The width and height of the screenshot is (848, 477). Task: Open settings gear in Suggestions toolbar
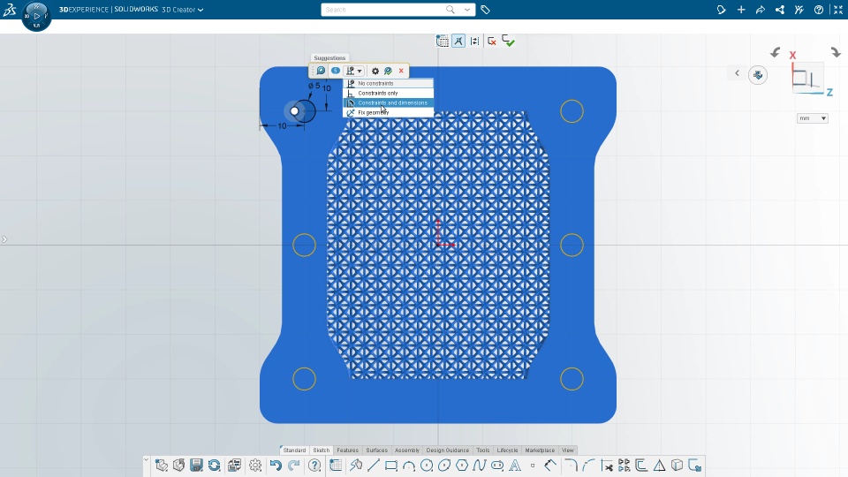pyautogui.click(x=375, y=71)
